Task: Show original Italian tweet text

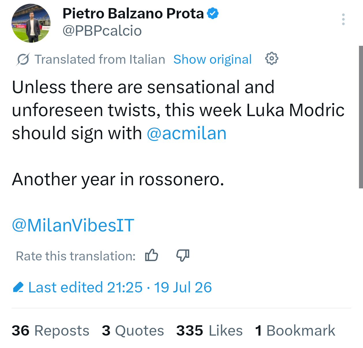Action: pos(212,59)
